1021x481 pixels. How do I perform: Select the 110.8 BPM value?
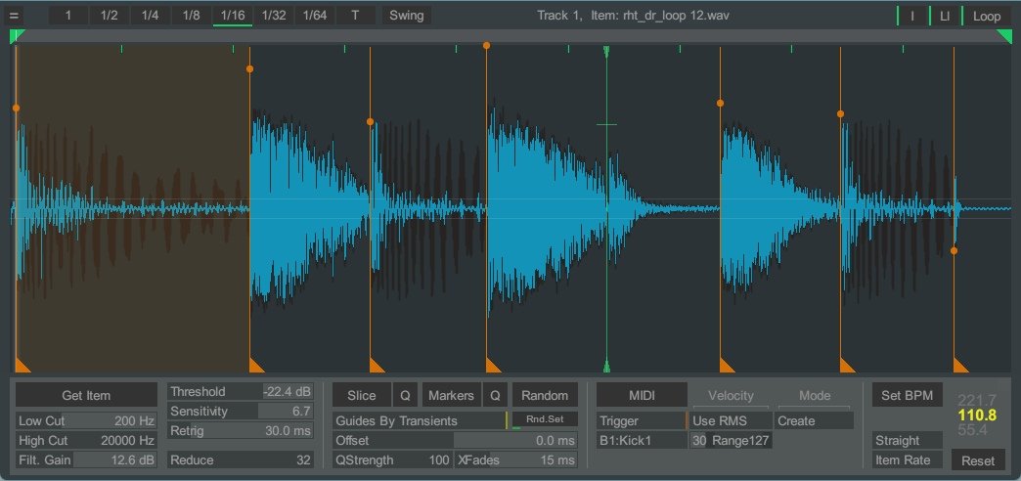click(x=977, y=415)
